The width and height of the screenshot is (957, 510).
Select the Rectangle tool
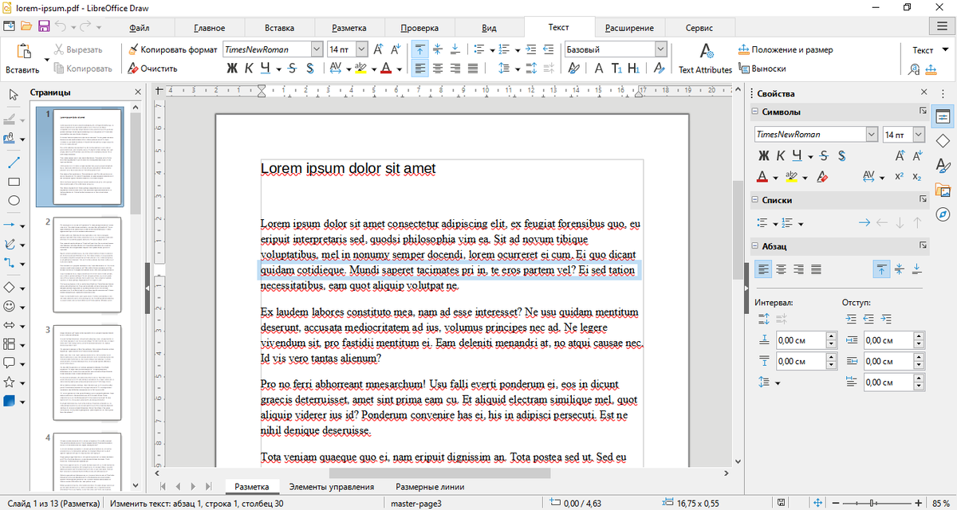tap(14, 181)
